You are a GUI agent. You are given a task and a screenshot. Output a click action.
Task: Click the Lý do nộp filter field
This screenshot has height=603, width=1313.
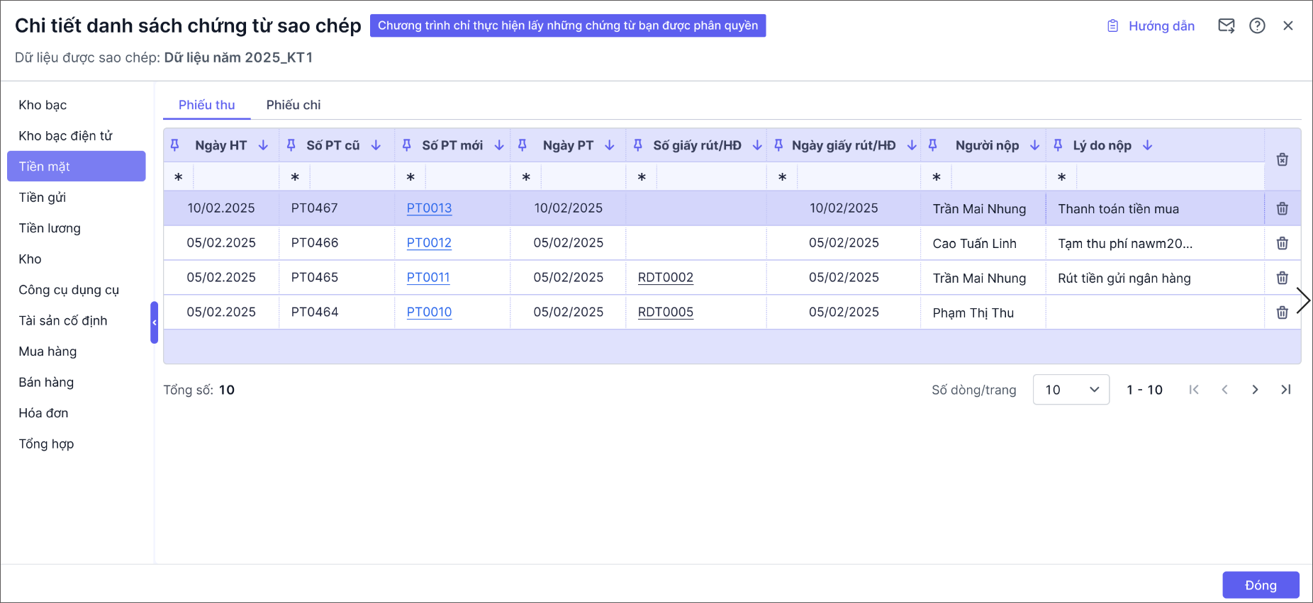point(1170,177)
